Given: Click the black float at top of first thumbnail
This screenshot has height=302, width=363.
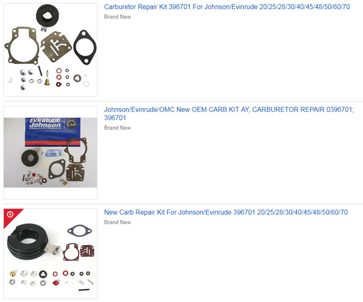Looking at the screenshot, I should 47,16.
